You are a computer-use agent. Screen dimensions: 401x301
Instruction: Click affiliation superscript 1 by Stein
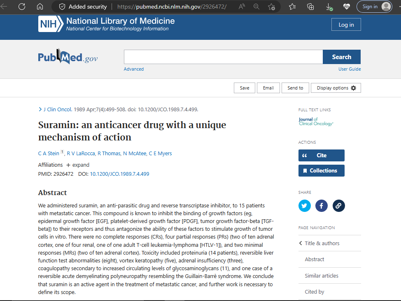[62, 152]
